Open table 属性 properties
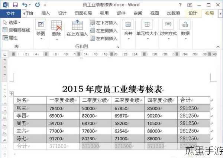This screenshot has height=158, width=223. point(10,38)
